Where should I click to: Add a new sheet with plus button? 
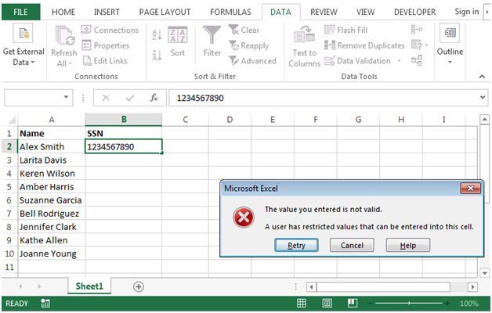tap(139, 286)
